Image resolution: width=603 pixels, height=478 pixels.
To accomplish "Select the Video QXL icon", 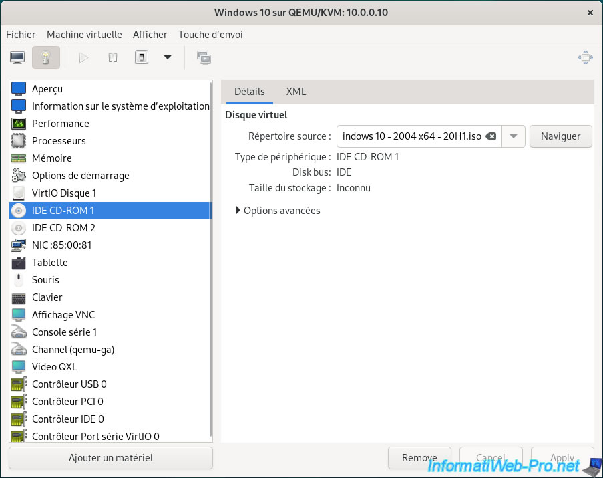I will tap(19, 367).
